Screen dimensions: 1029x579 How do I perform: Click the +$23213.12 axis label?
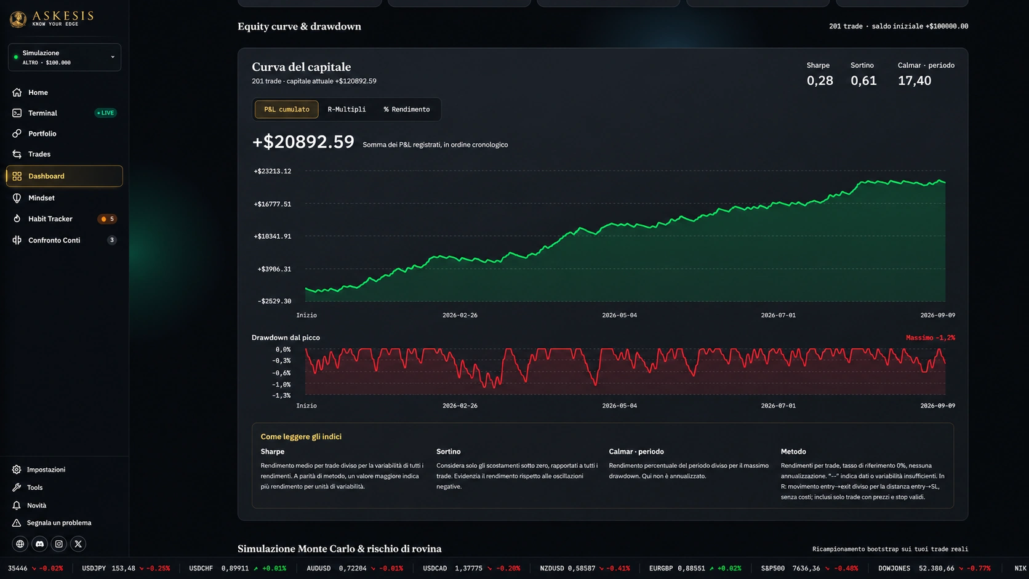[x=273, y=171]
